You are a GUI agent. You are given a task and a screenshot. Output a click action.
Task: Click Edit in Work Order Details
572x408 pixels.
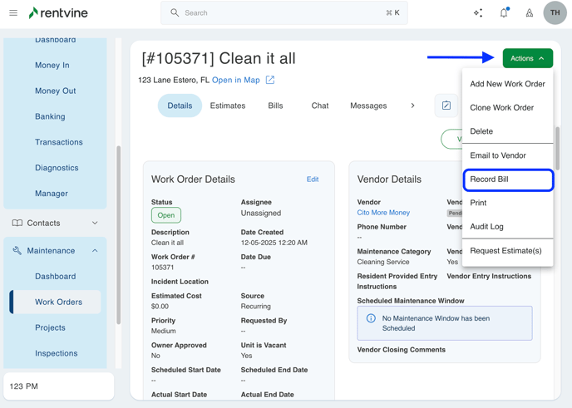point(313,179)
